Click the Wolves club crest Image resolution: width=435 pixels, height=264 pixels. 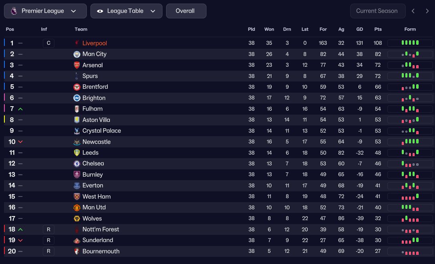[77, 218]
